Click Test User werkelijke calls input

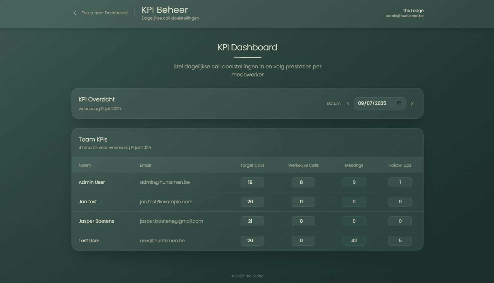[x=303, y=241]
